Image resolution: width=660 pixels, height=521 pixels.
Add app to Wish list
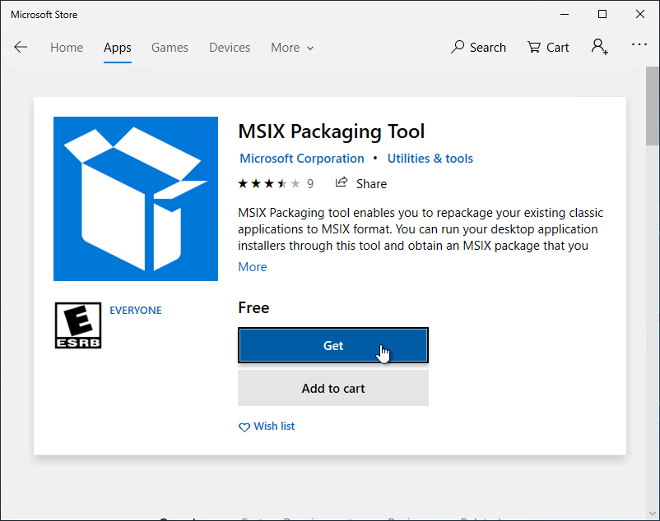coord(266,426)
